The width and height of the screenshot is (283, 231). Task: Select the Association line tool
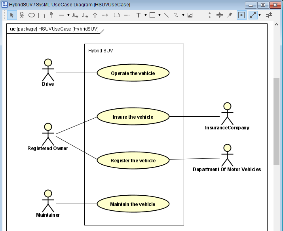(x=61, y=15)
